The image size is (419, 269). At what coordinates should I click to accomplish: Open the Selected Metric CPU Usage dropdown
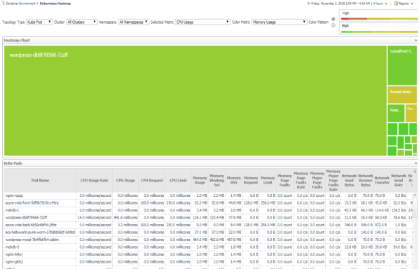click(x=202, y=22)
